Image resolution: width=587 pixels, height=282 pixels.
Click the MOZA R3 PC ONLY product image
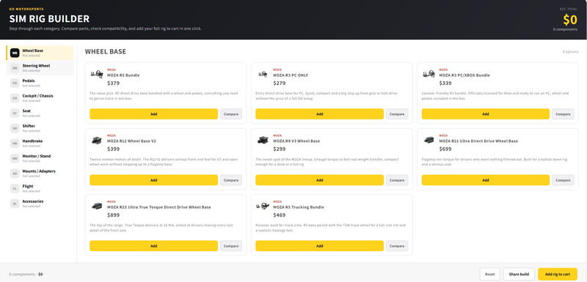click(263, 74)
